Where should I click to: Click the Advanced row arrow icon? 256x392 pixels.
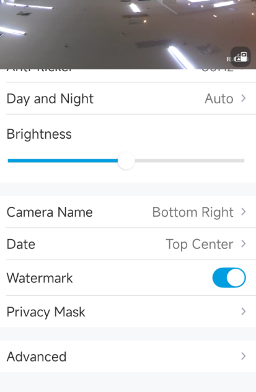point(243,356)
